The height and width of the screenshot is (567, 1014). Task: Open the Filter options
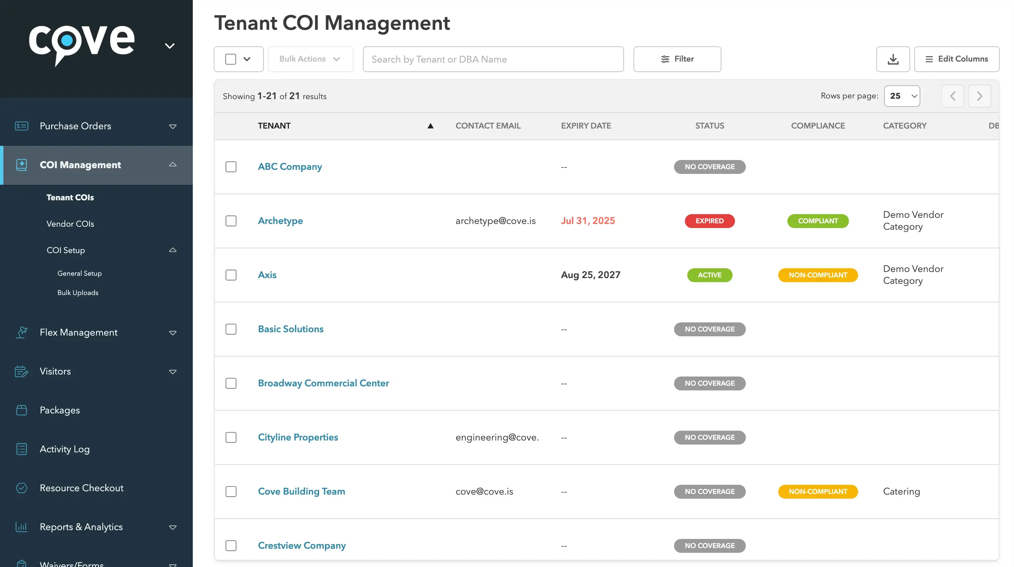click(x=677, y=59)
